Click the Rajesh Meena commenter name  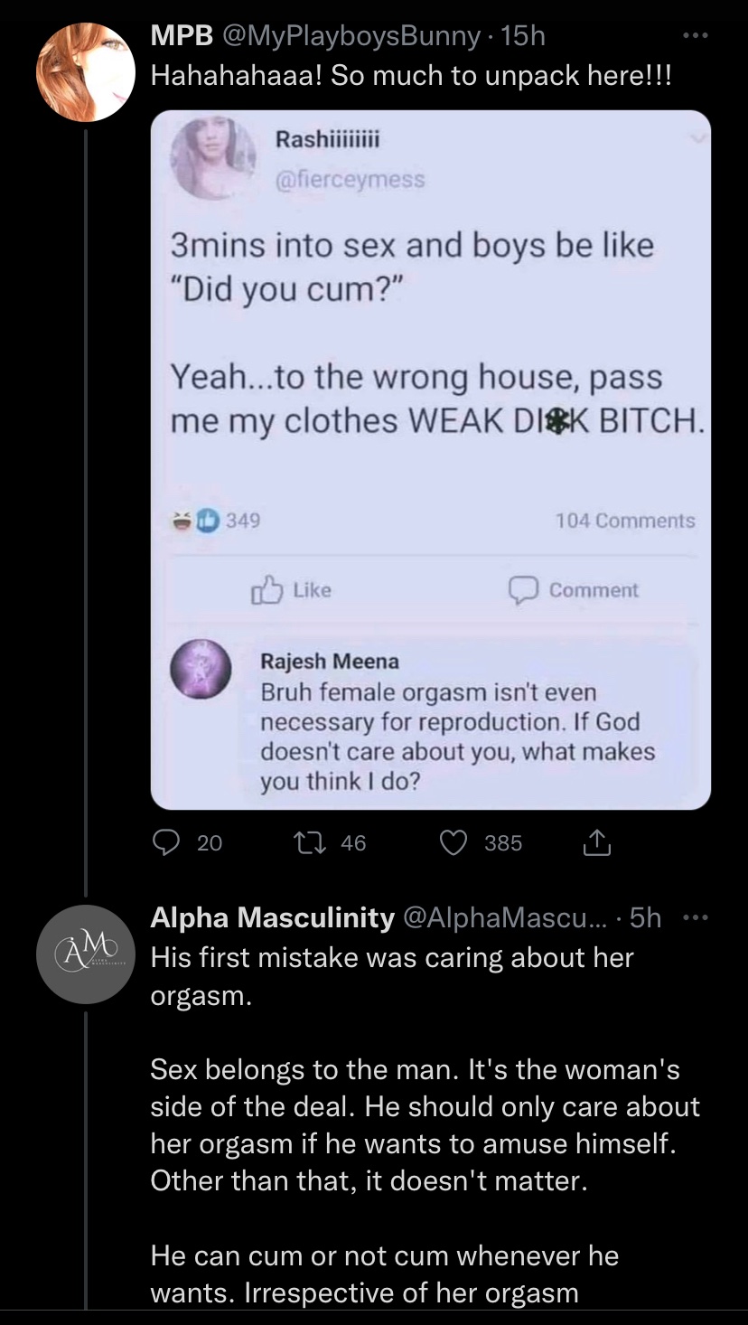(329, 661)
